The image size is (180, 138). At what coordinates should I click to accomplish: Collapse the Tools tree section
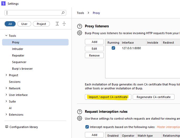[x=6, y=36]
